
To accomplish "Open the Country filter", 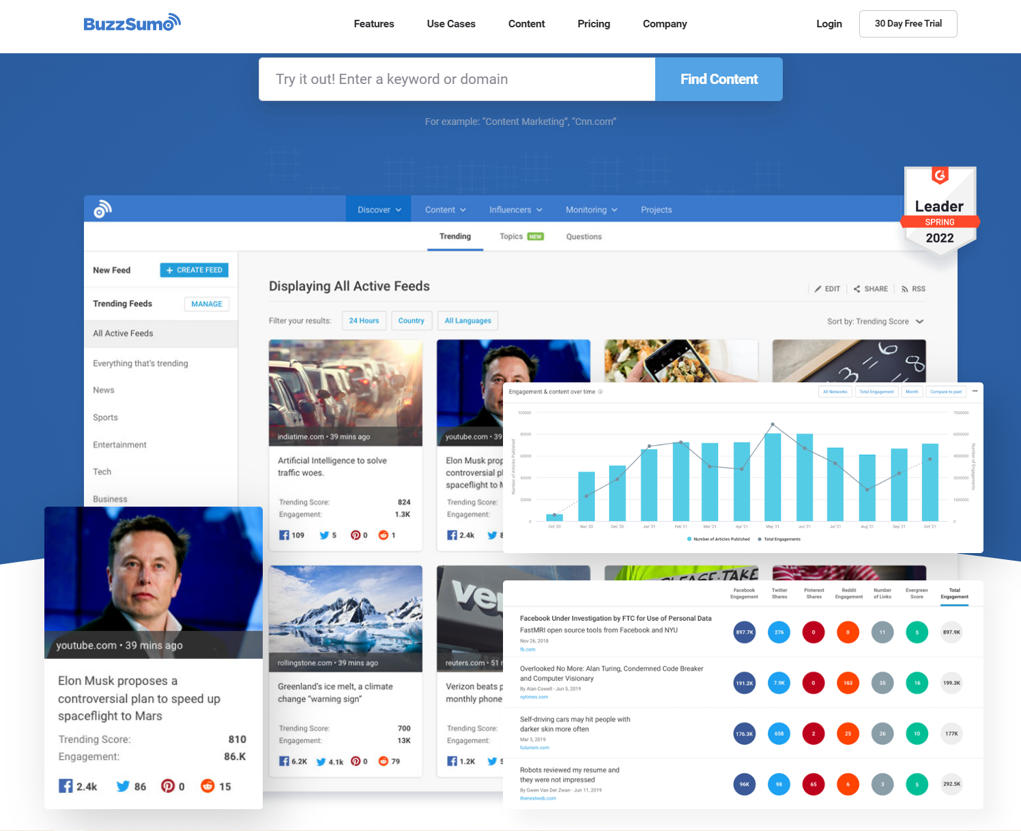I will (x=412, y=320).
